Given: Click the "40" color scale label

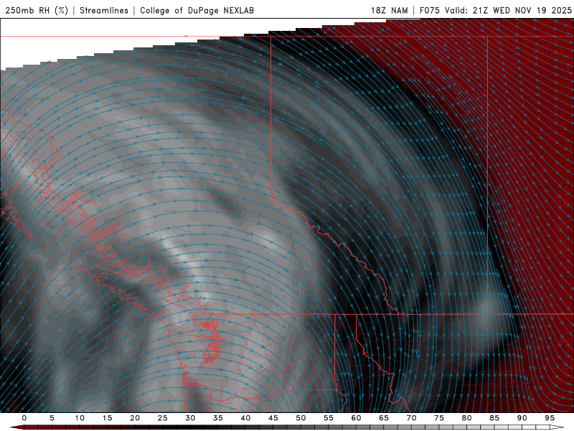Looking at the screenshot, I should [x=245, y=418].
